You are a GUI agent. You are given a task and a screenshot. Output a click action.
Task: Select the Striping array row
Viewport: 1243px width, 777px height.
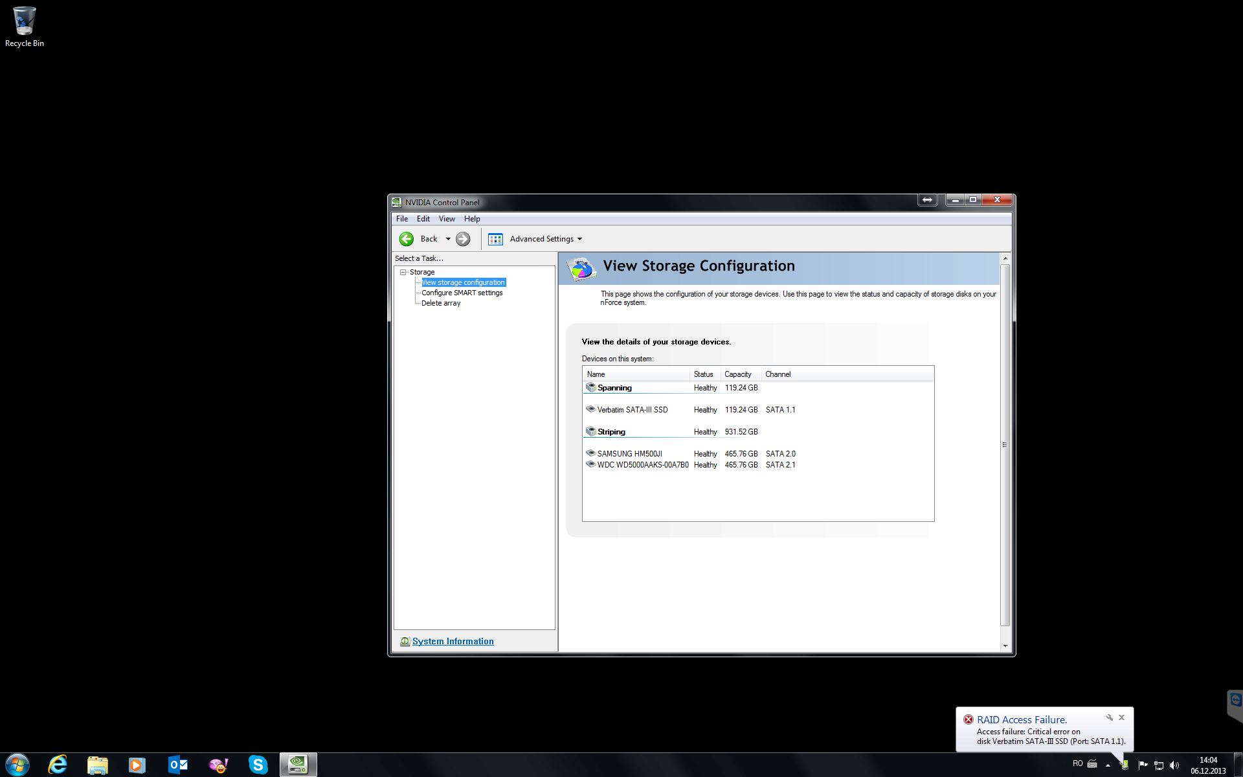[757, 432]
